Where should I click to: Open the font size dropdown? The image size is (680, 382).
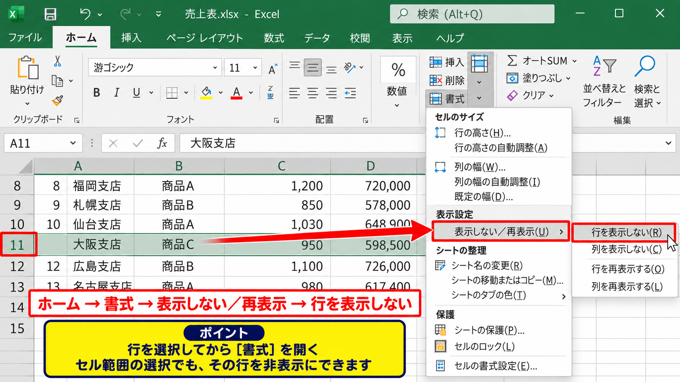click(x=255, y=68)
